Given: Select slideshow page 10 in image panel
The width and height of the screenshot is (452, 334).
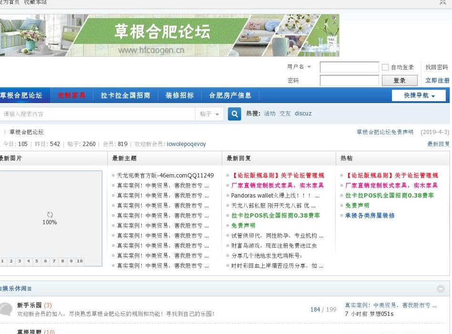Looking at the screenshot, I should (80, 261).
